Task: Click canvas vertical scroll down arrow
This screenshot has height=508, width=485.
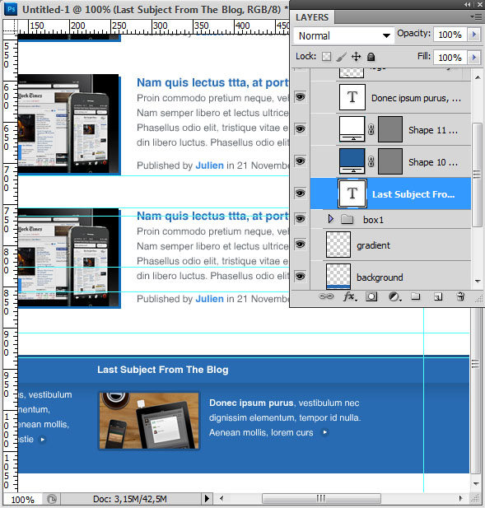Action: click(476, 483)
